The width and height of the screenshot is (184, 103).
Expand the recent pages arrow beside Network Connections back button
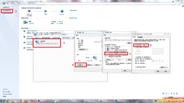pos(40,35)
